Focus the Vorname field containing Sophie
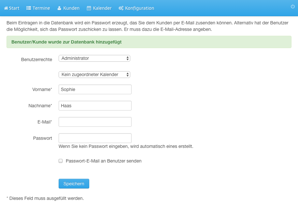Screen dimensions: 298x208 pos(95,89)
